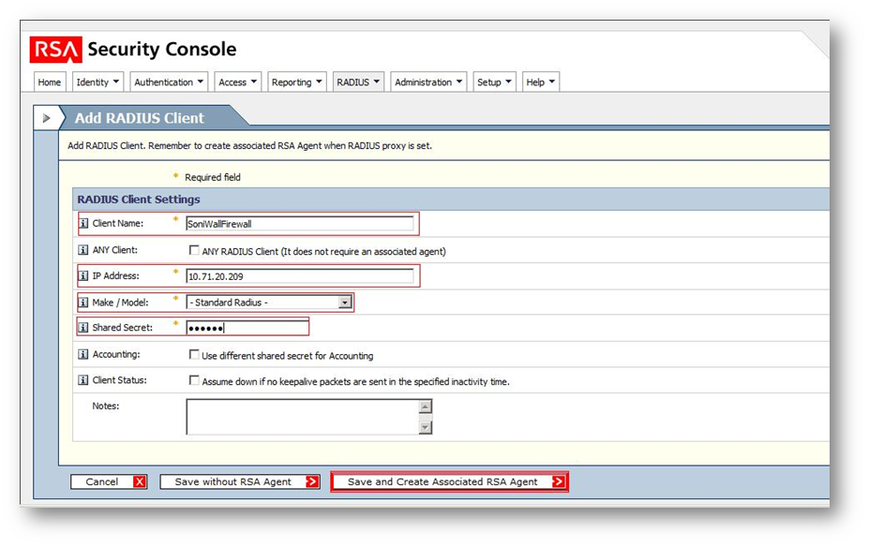Viewport: 869px width, 547px height.
Task: Click Save without RSA Agent
Action: 239,481
